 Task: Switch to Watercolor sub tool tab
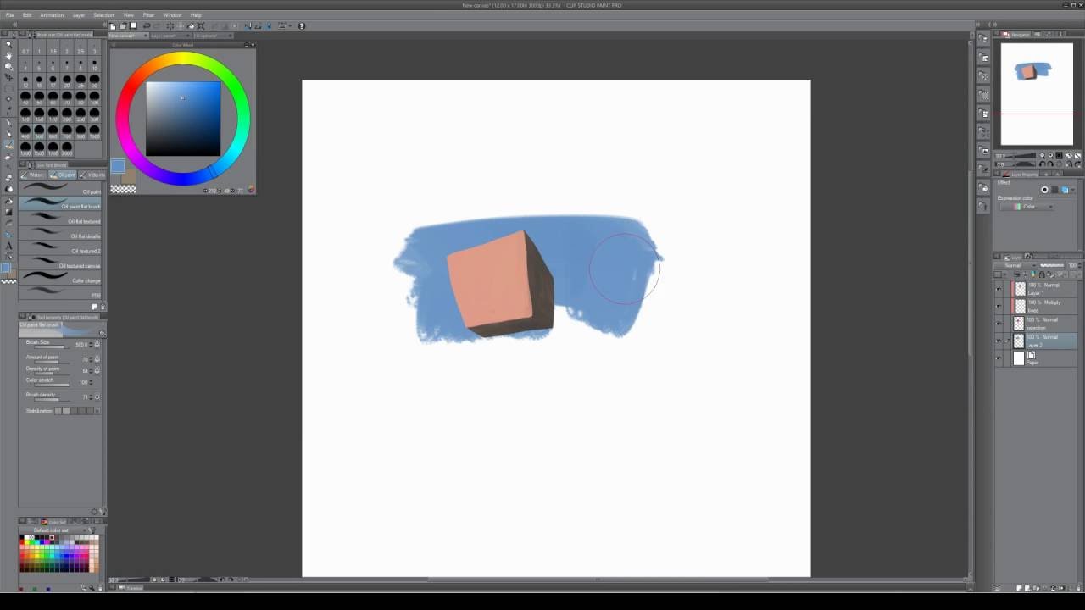click(x=33, y=175)
